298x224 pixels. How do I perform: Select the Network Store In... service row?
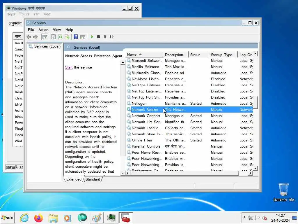coord(189,134)
